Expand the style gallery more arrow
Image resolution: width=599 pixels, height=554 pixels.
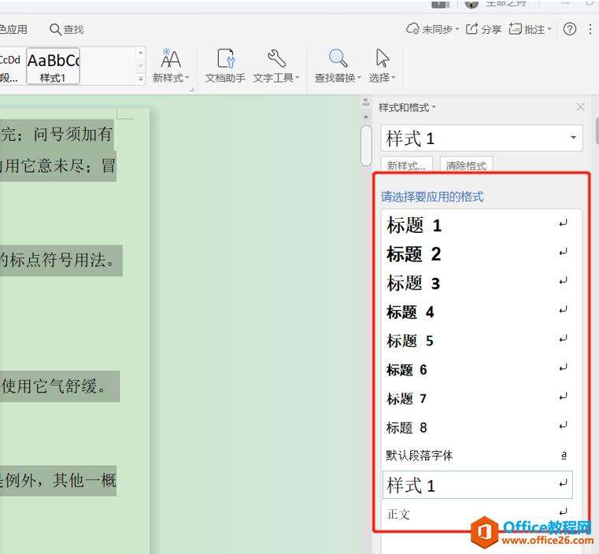point(141,79)
